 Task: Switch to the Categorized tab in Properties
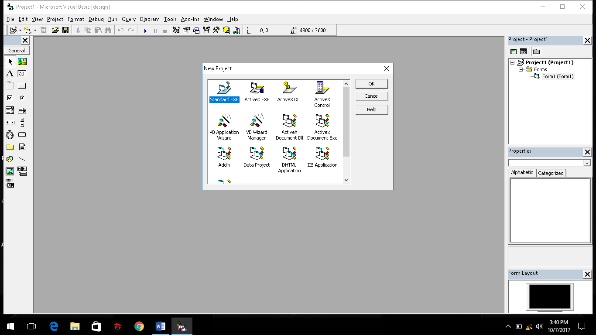(551, 173)
